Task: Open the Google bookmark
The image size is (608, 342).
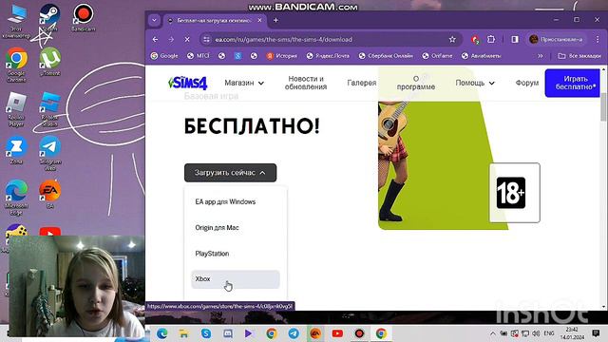Action: tap(164, 56)
